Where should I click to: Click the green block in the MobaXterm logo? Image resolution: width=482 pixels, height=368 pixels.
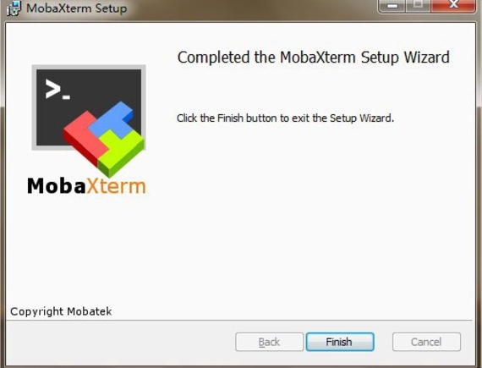[x=120, y=152]
